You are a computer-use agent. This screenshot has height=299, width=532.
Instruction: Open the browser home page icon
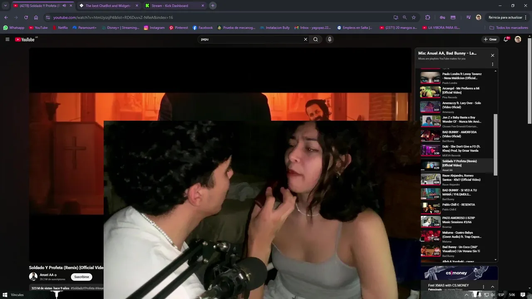click(x=36, y=17)
